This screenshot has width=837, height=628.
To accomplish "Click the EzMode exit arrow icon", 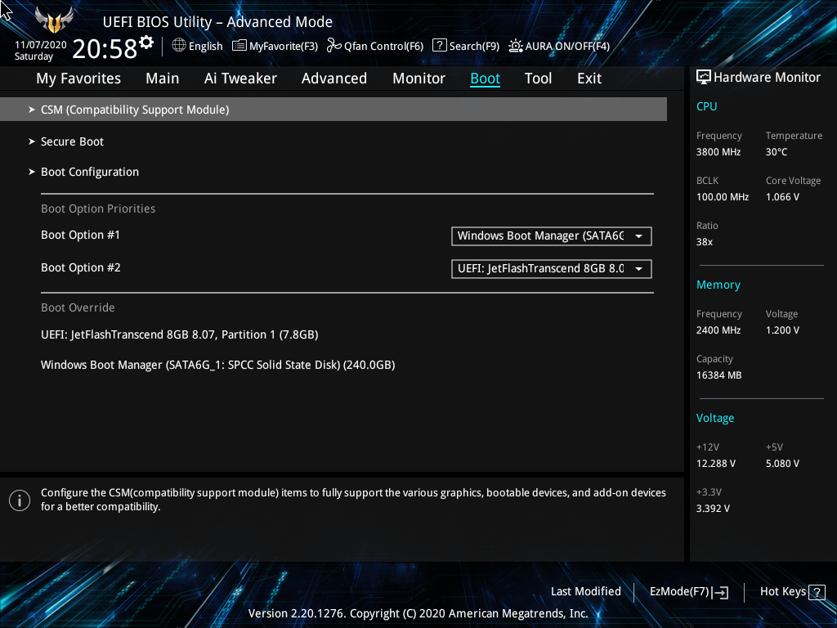I will (x=720, y=592).
